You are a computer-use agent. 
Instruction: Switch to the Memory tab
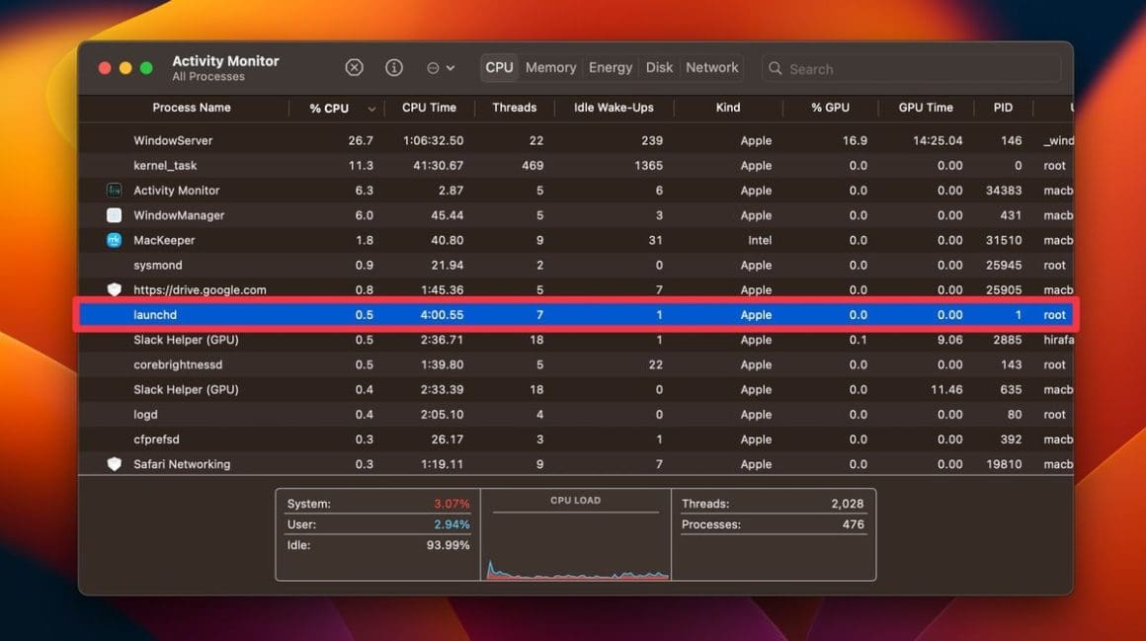pyautogui.click(x=550, y=67)
